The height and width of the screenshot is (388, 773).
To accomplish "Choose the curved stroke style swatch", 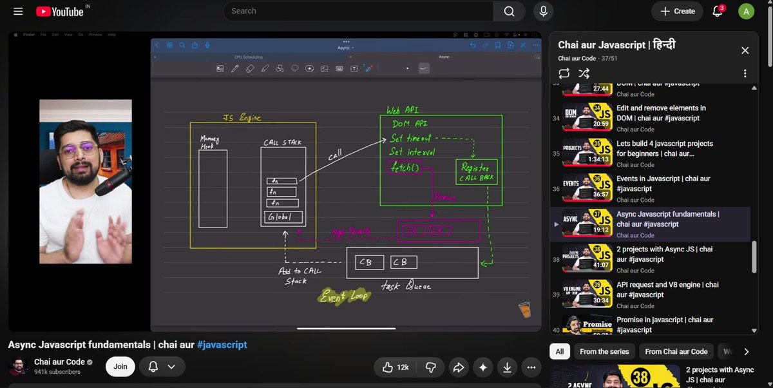I will pos(424,68).
